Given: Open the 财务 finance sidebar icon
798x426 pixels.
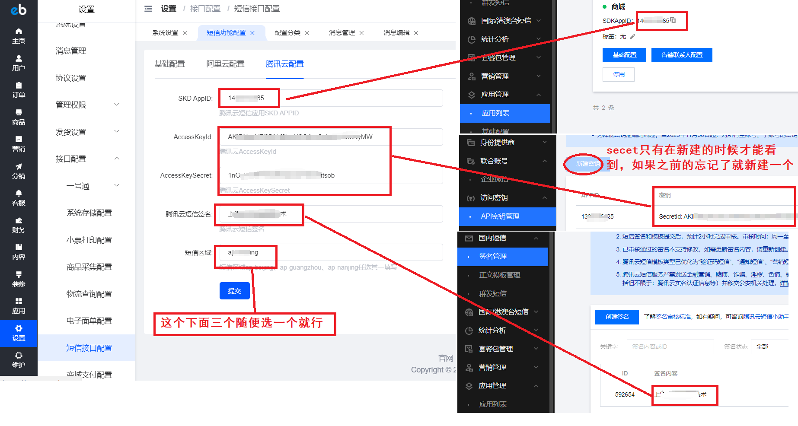Looking at the screenshot, I should (19, 225).
